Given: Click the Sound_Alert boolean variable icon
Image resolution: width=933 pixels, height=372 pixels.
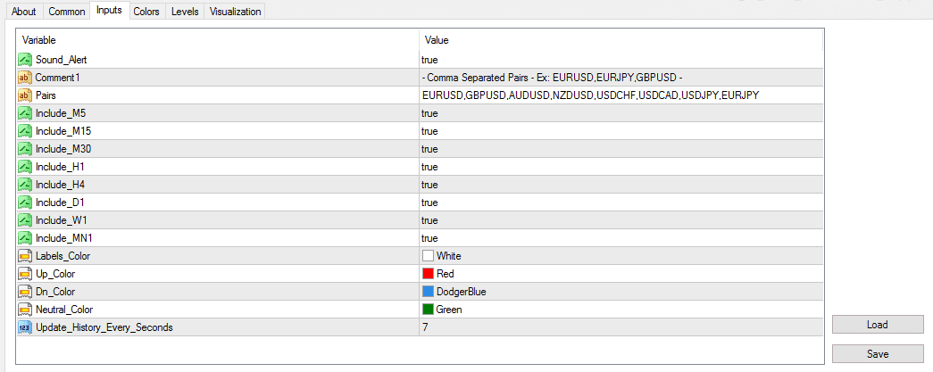Looking at the screenshot, I should (24, 60).
